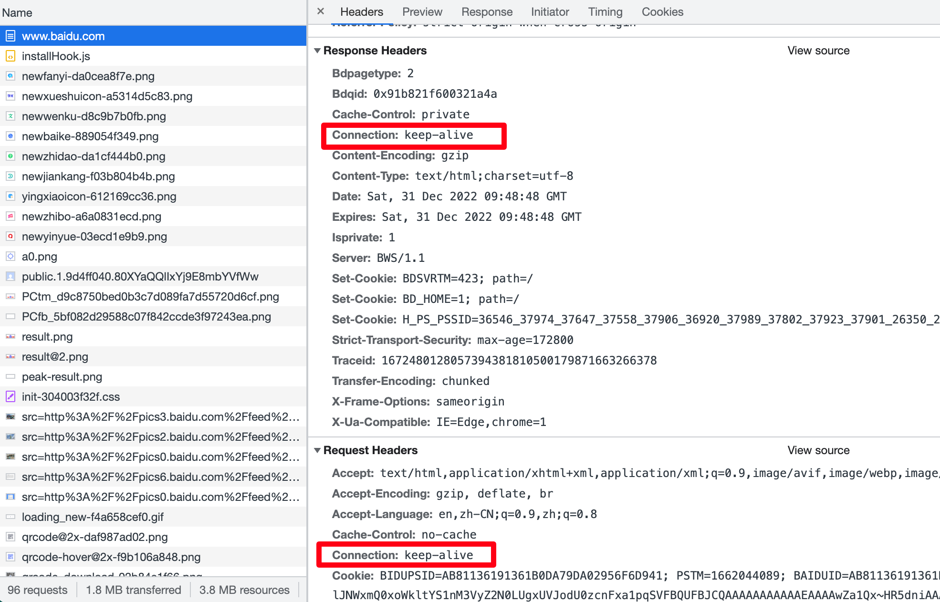
Task: Click the Accept-Encoding request header line
Action: tap(442, 494)
